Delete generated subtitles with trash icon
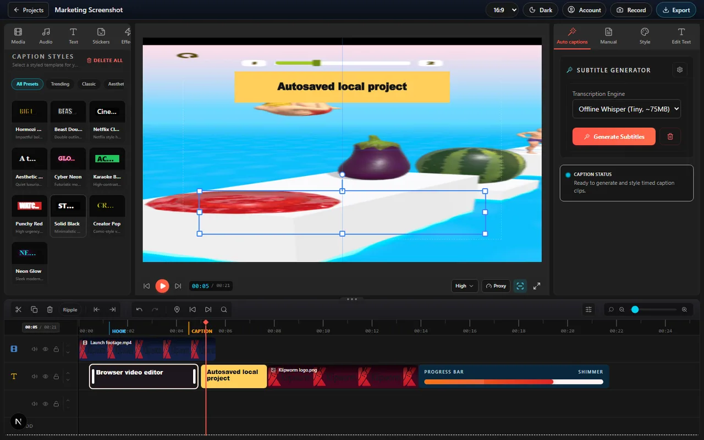 [x=670, y=136]
